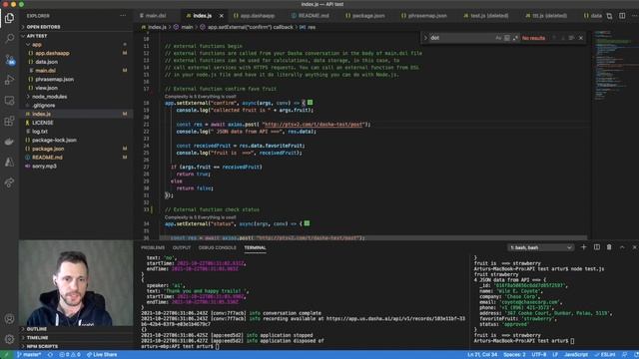The image size is (639, 359).
Task: Open view.json in explorer tree
Action: pyautogui.click(x=46, y=88)
